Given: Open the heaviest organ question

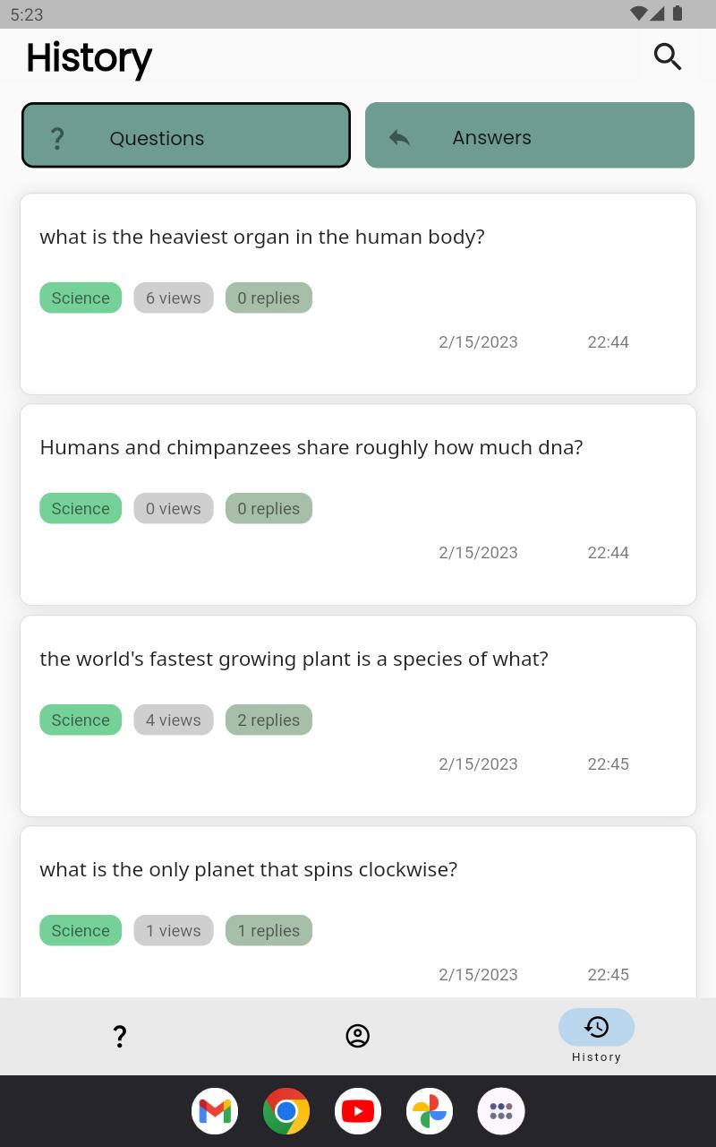Looking at the screenshot, I should tap(262, 237).
